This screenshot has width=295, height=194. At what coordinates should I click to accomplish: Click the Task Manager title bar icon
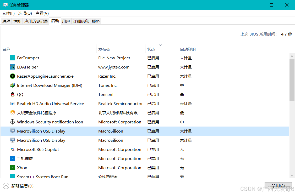click(x=5, y=5)
